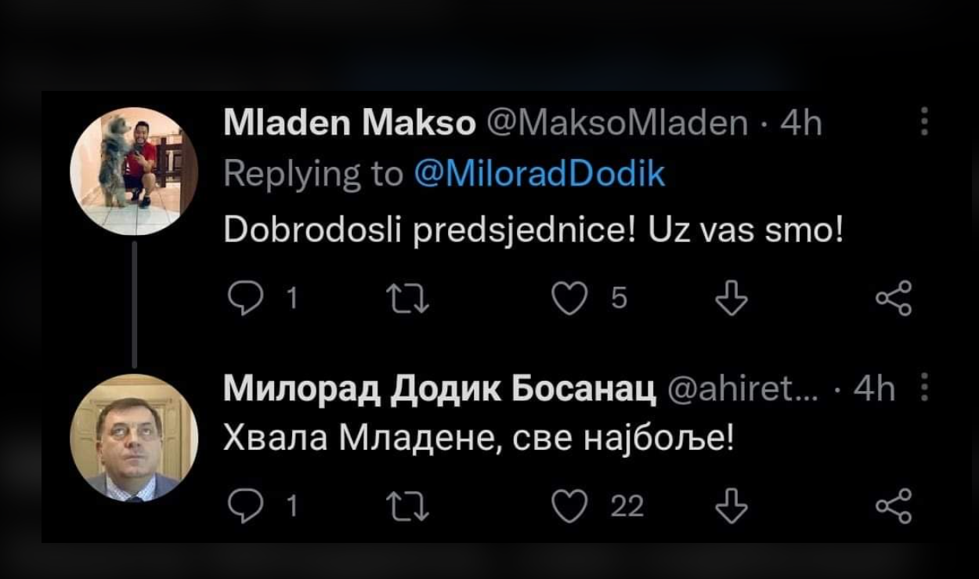Like Mladen Makso's tweet
This screenshot has height=579, width=979.
pyautogui.click(x=569, y=299)
